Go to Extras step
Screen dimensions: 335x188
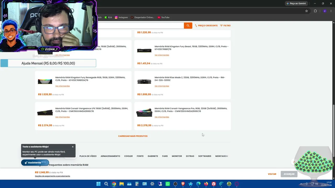click(190, 156)
